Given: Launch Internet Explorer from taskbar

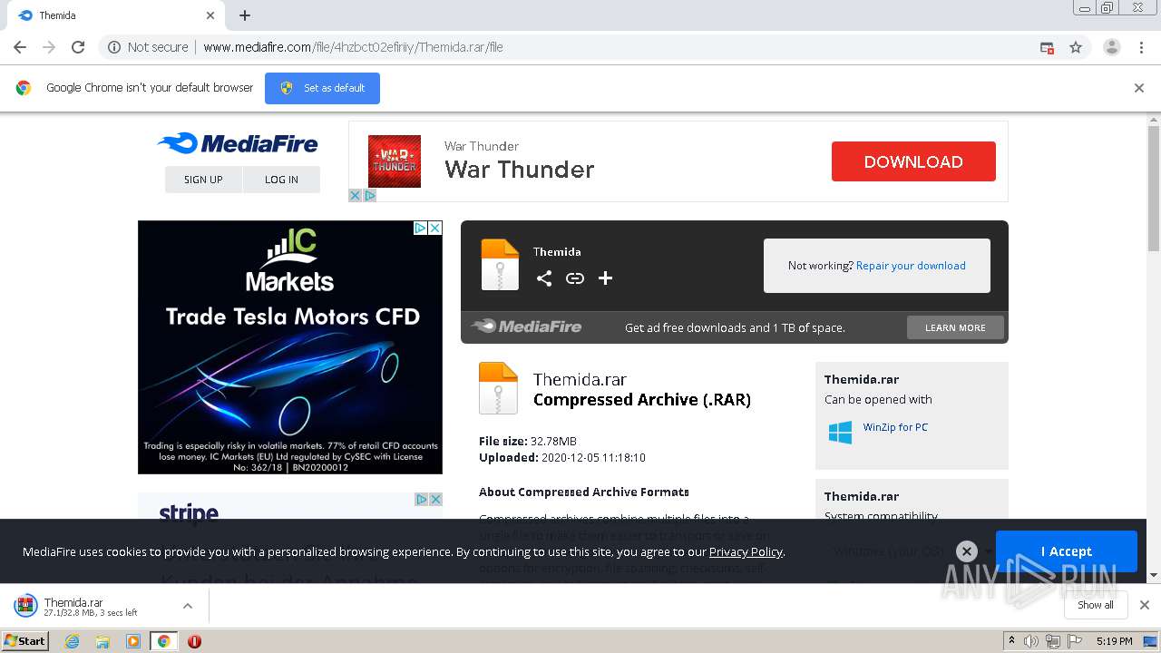Looking at the screenshot, I should pyautogui.click(x=73, y=641).
